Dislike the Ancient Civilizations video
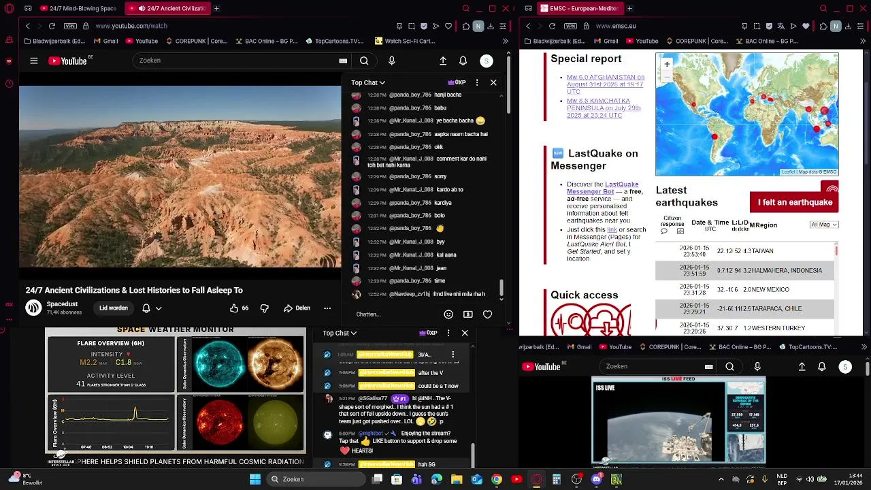Screen dimensions: 871x490 tap(265, 308)
